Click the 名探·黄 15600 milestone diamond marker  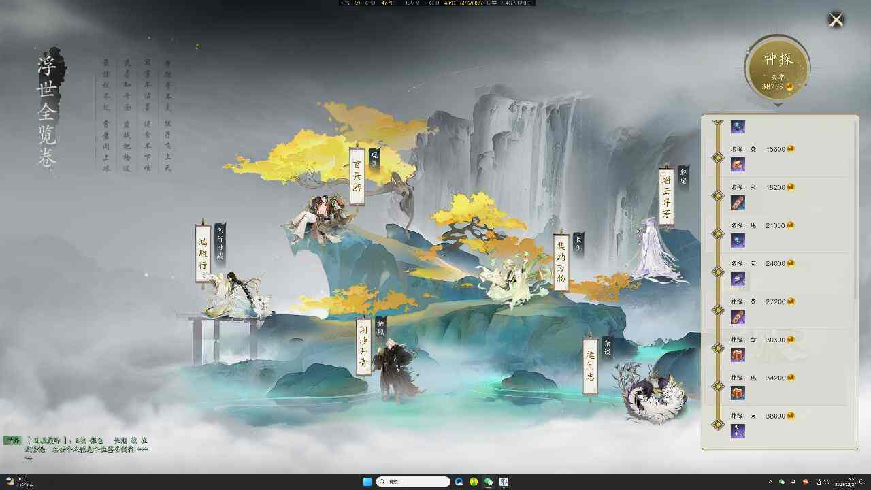click(x=717, y=158)
